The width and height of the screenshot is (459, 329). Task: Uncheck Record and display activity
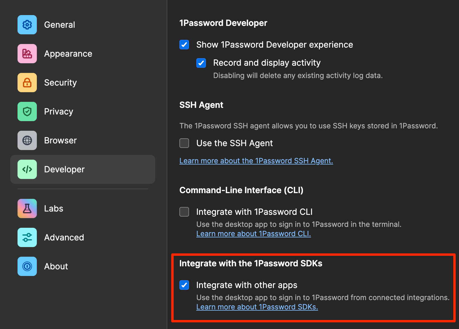click(x=201, y=63)
